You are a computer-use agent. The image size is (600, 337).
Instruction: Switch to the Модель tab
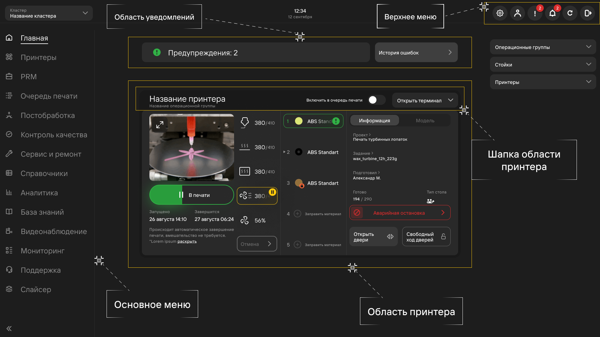425,120
